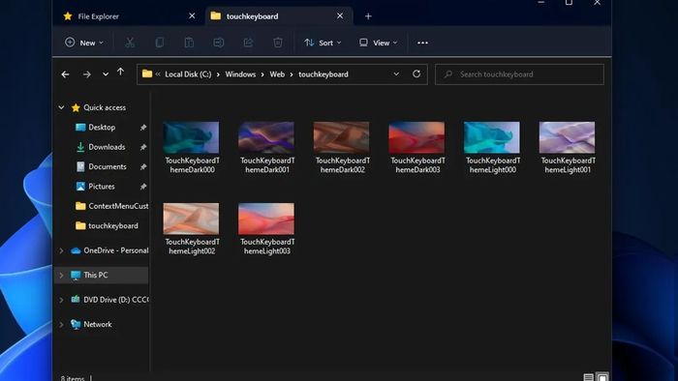Expand the Network node
Image resolution: width=678 pixels, height=381 pixels.
61,324
